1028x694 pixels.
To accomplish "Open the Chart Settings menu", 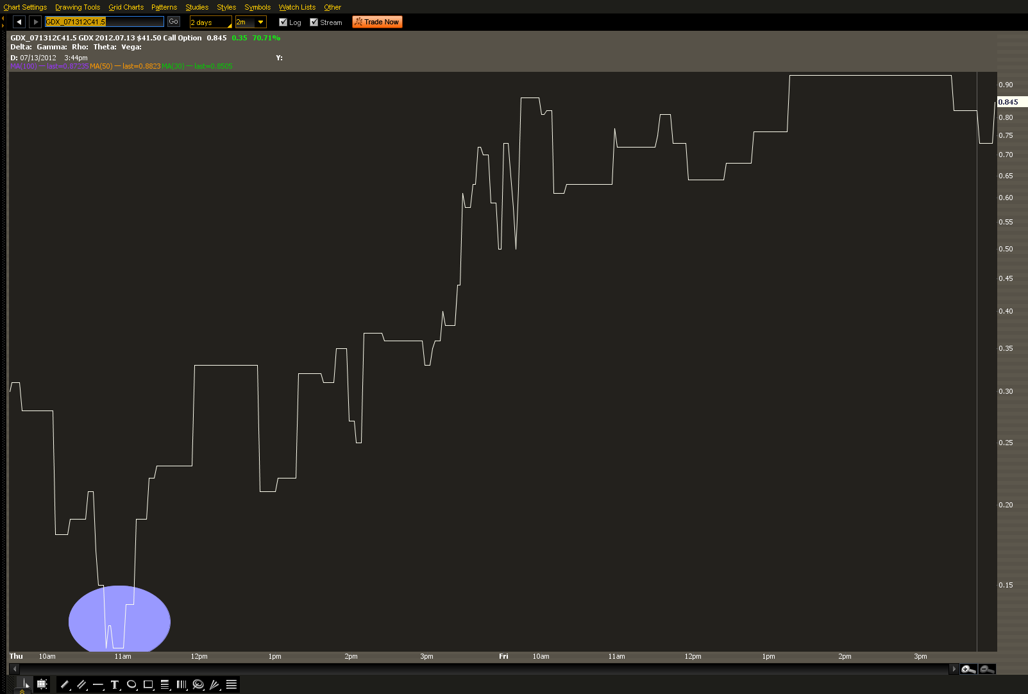I will [26, 7].
